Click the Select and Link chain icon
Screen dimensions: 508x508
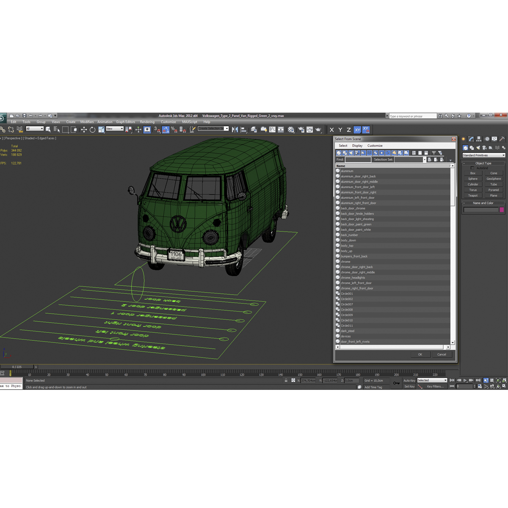(3, 130)
